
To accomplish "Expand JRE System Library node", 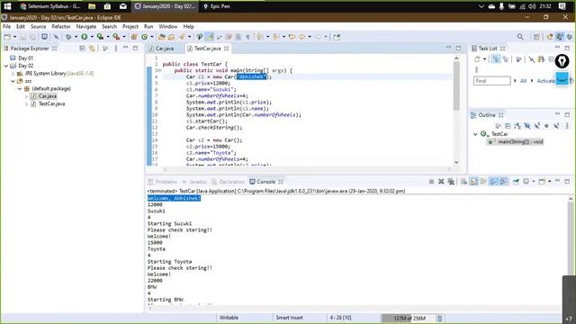I will click(13, 74).
